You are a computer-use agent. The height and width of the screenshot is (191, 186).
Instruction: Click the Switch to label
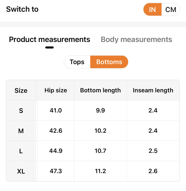pos(22,9)
